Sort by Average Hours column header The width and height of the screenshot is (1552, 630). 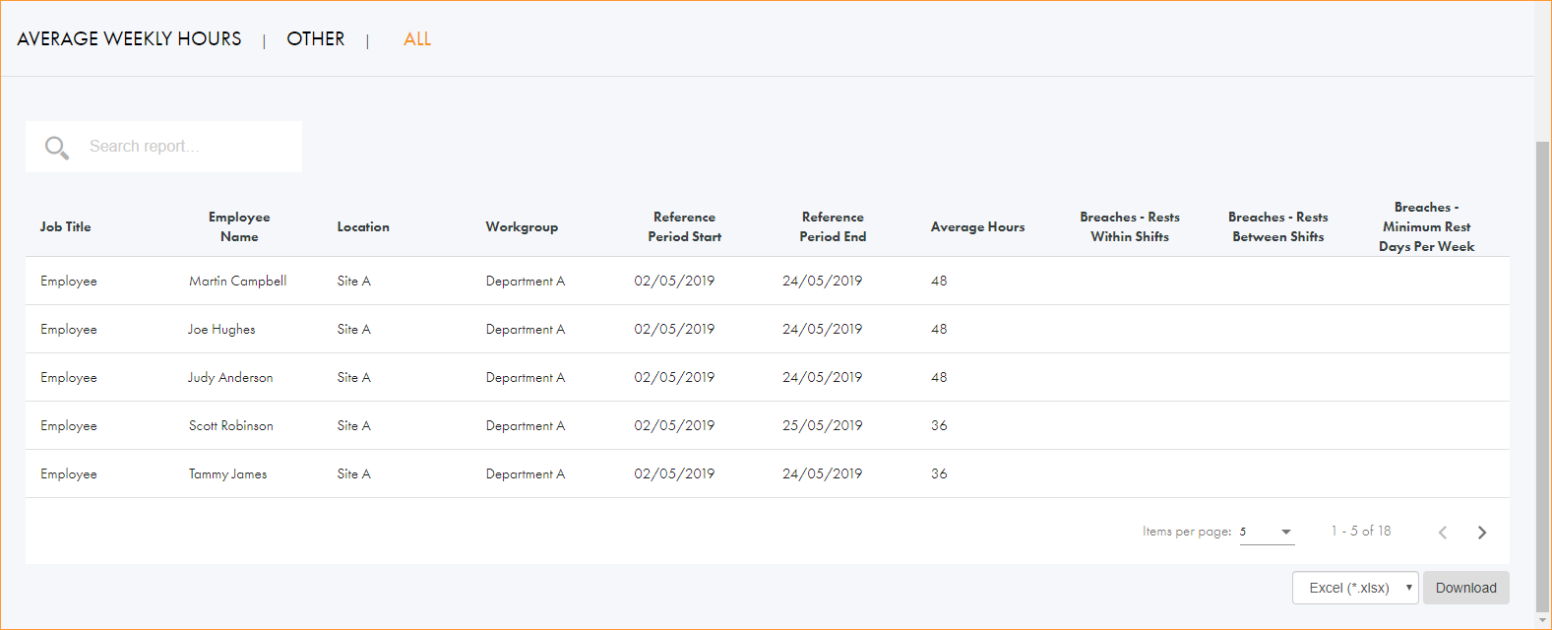(x=977, y=226)
